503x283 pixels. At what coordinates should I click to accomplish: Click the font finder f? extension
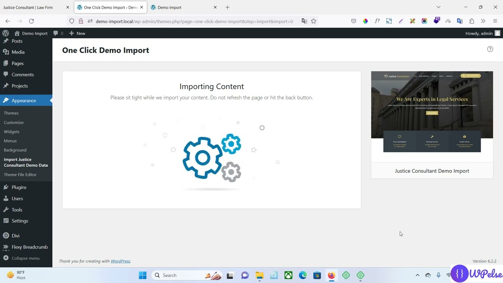[377, 21]
